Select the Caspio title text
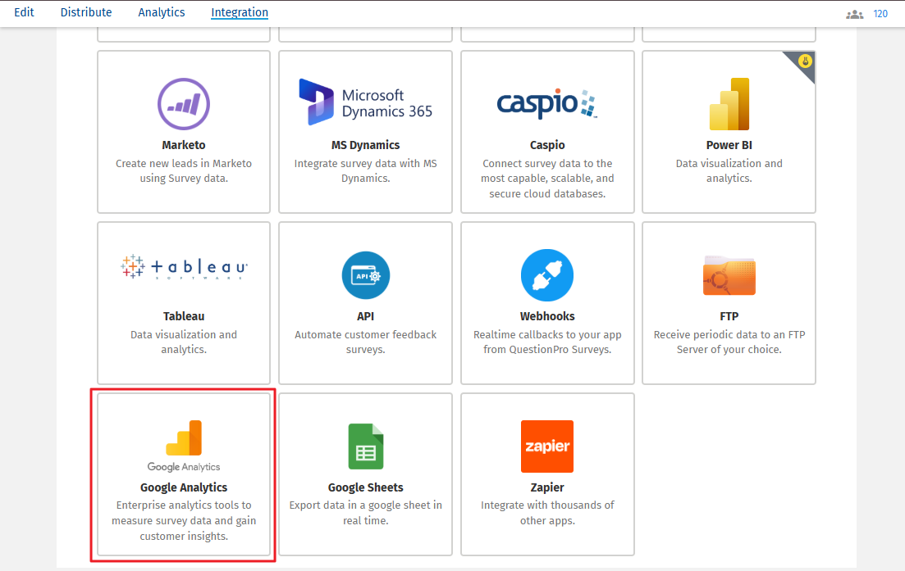The image size is (905, 571). point(547,145)
